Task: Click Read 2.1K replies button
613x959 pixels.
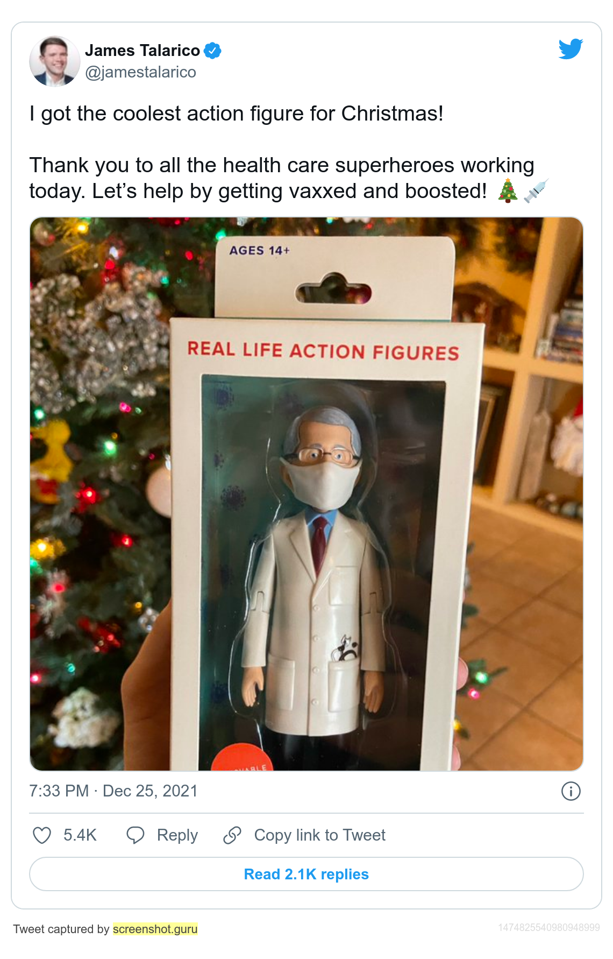Action: [x=306, y=874]
